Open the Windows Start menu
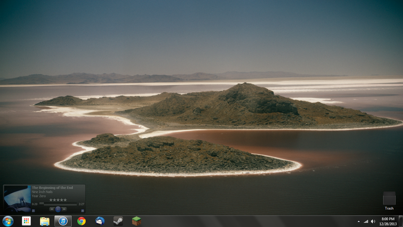The width and height of the screenshot is (403, 227). pos(8,221)
